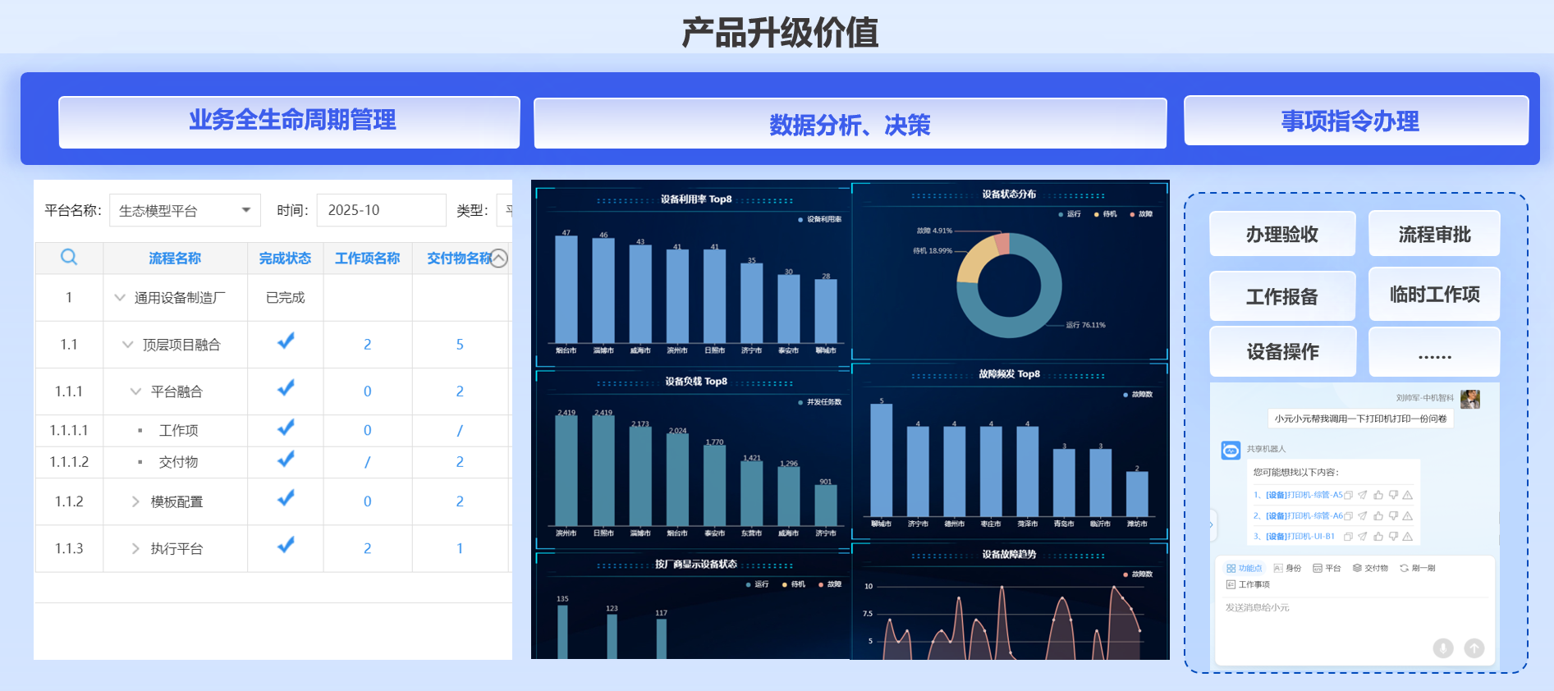The image size is (1554, 691).
Task: Click the checkmark status for 执行平台
Action: coord(286,545)
